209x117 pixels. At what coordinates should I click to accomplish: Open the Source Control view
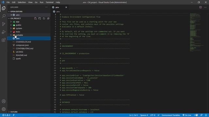point(4,24)
